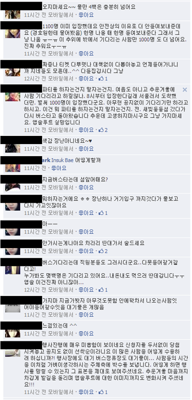192x400 pixels.
Task: Like the 지금버스타는데 섬앞에데요 comment
Action: 86,187
